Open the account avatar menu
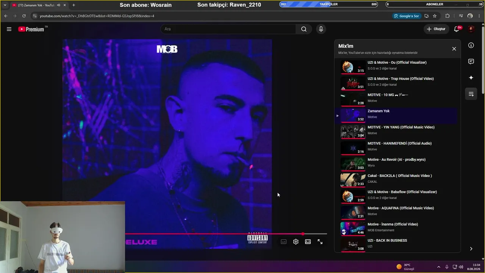This screenshot has height=273, width=485. click(x=471, y=29)
